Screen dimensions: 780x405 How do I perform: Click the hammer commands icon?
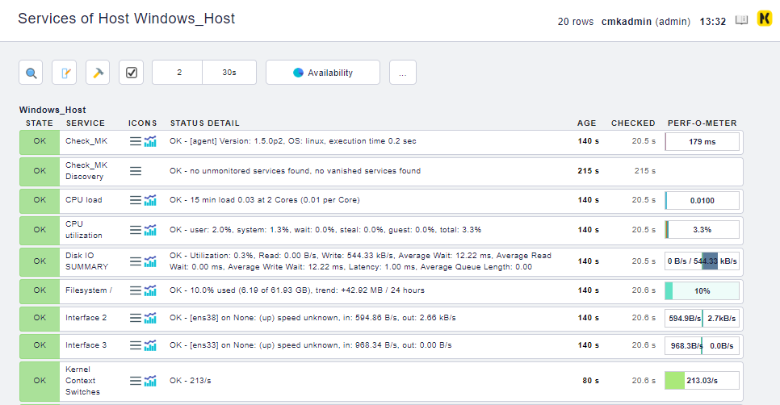(98, 73)
